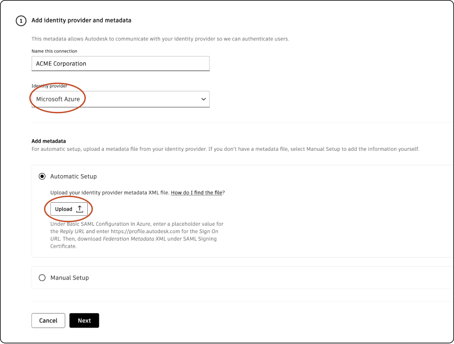Click the "Add identity provider and metadata" heading
Screen dimensions: 454x344
coord(81,20)
